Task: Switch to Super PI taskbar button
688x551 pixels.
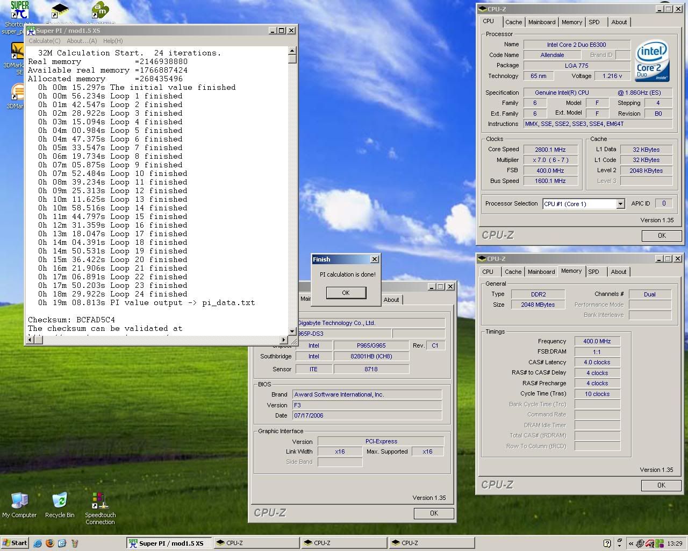Action: coord(169,543)
